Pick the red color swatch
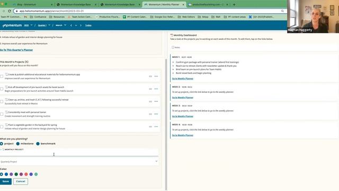Image resolution: width=339 pixels, height=191 pixels. [x=26, y=174]
